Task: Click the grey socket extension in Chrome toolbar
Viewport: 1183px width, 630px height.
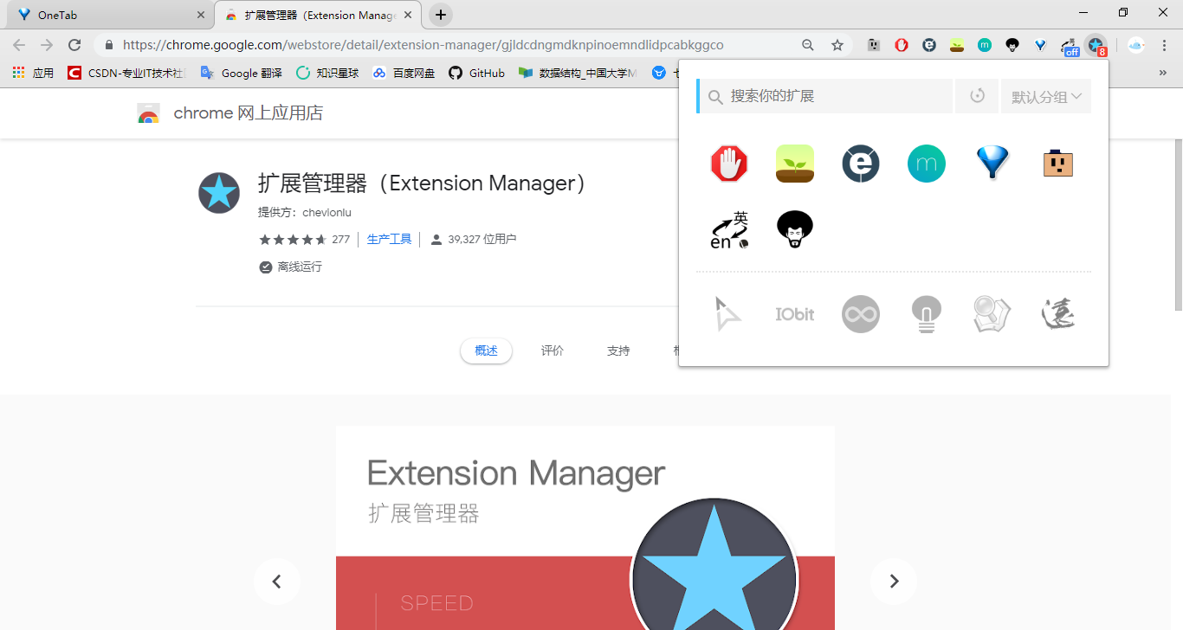Action: 874,45
